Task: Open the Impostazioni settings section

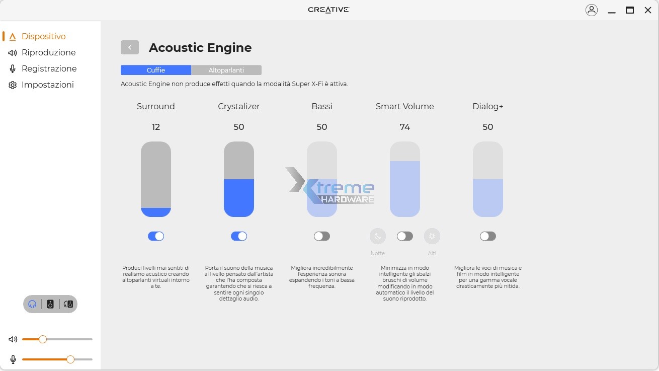Action: tap(47, 85)
